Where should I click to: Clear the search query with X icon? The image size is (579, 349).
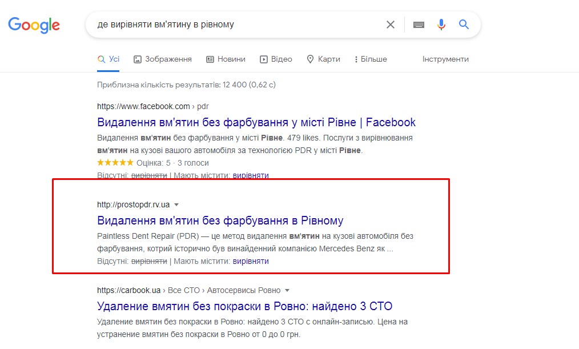pos(391,25)
